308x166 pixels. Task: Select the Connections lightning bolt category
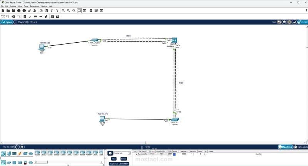(20, 153)
